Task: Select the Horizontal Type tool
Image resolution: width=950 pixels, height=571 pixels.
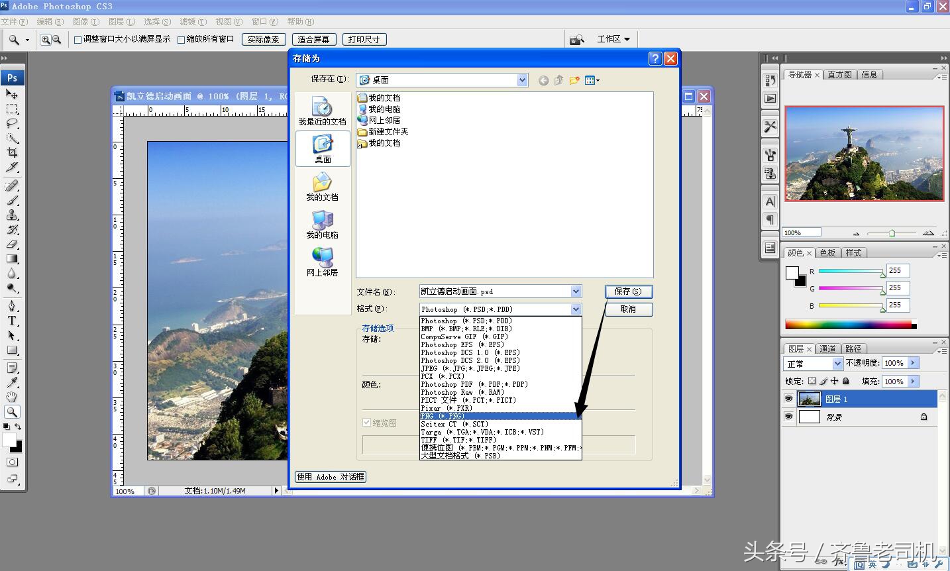Action: (12, 321)
